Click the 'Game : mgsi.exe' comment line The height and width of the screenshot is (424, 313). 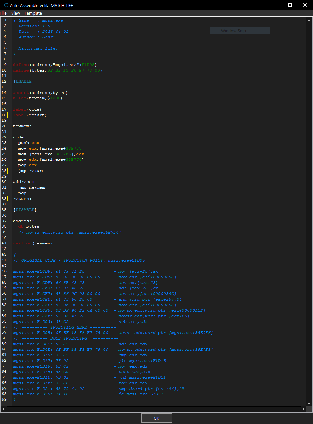point(38,20)
